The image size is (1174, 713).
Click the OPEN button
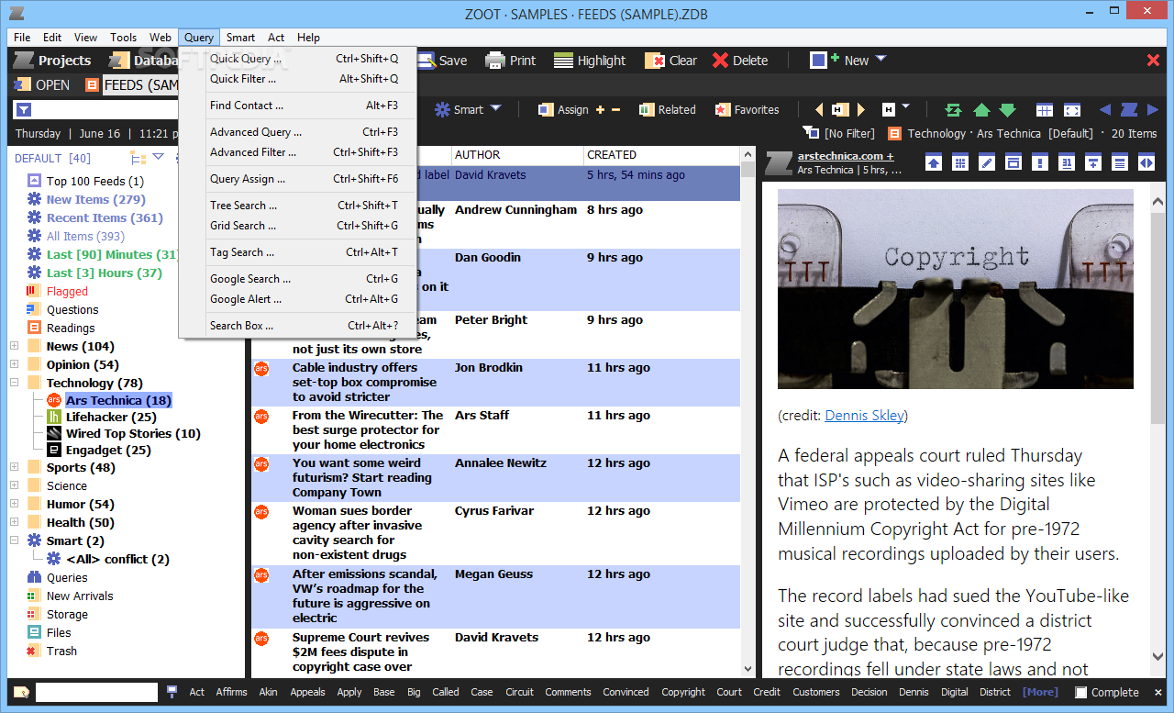(42, 85)
